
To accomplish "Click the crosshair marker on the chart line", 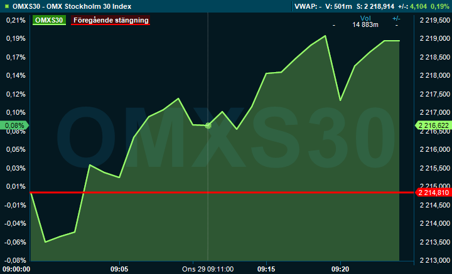I will click(x=208, y=125).
